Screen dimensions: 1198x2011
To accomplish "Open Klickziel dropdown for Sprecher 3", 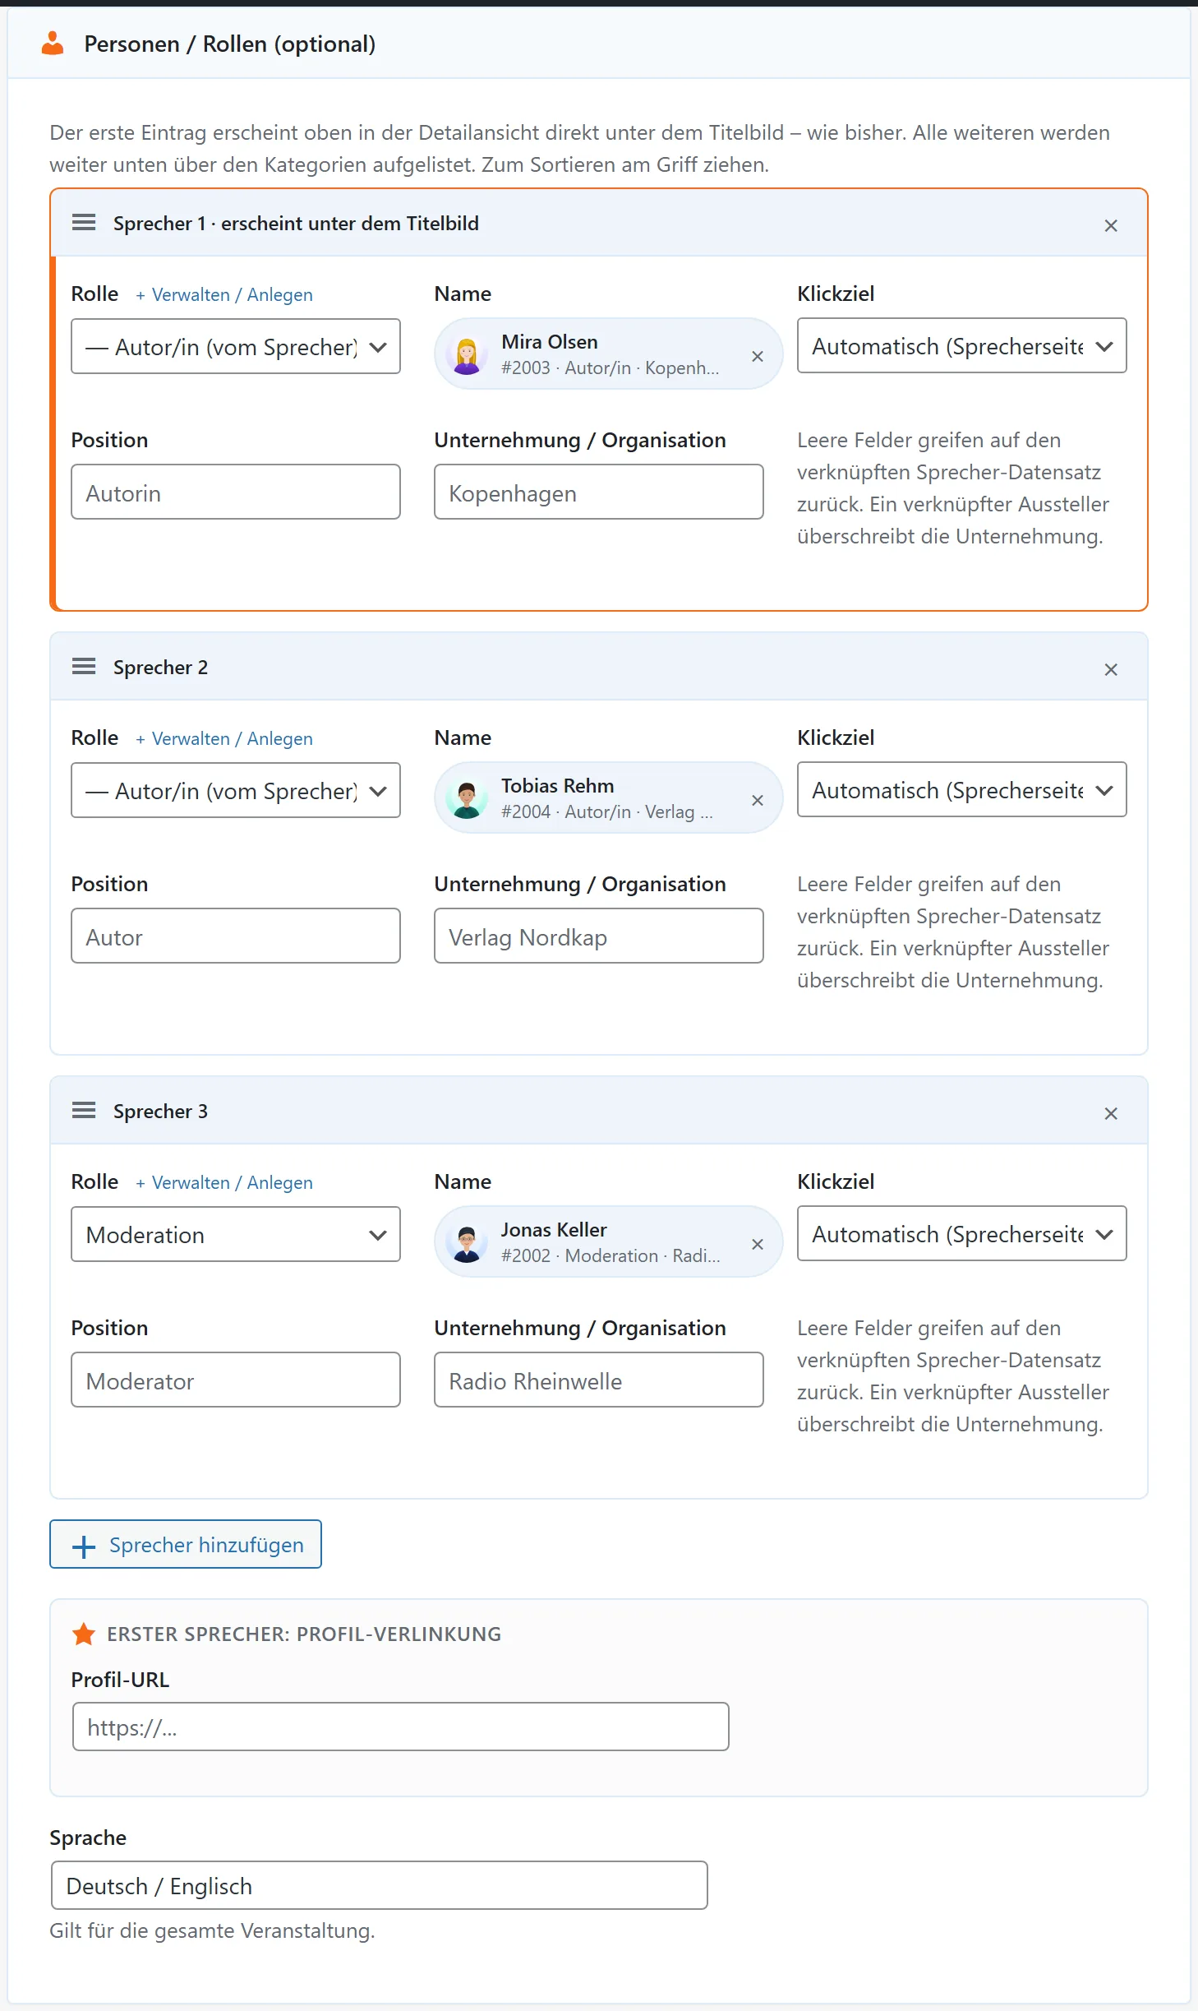I will [962, 1233].
